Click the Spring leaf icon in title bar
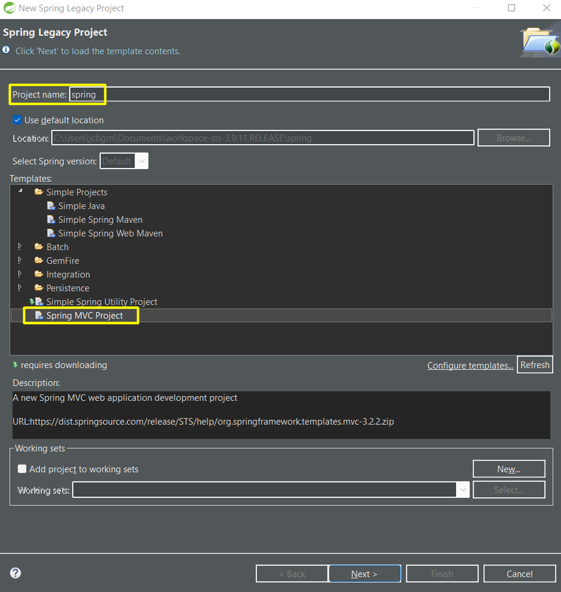This screenshot has height=592, width=561. (x=9, y=8)
